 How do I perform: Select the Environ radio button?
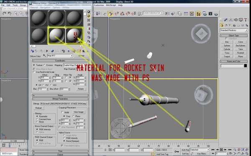click(x=44, y=65)
